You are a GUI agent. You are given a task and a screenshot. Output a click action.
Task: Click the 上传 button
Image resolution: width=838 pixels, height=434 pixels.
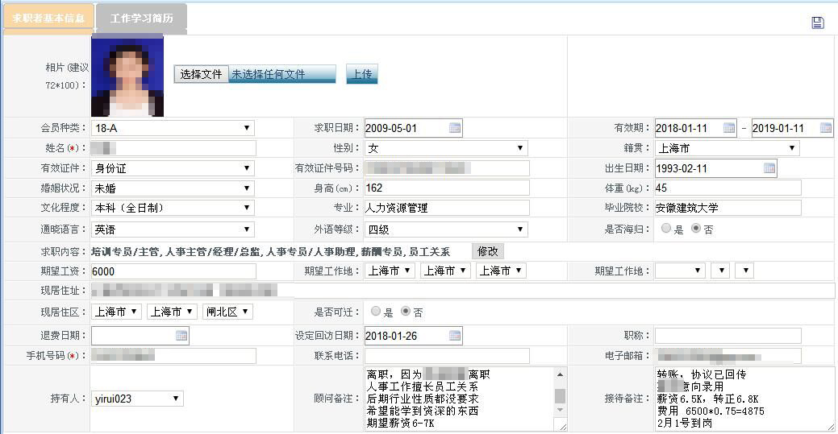(x=362, y=74)
